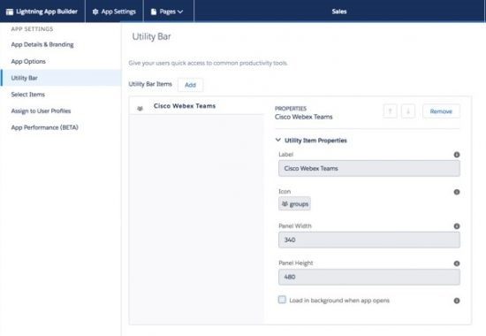
Task: Click the Sales app title in header
Action: pyautogui.click(x=339, y=11)
